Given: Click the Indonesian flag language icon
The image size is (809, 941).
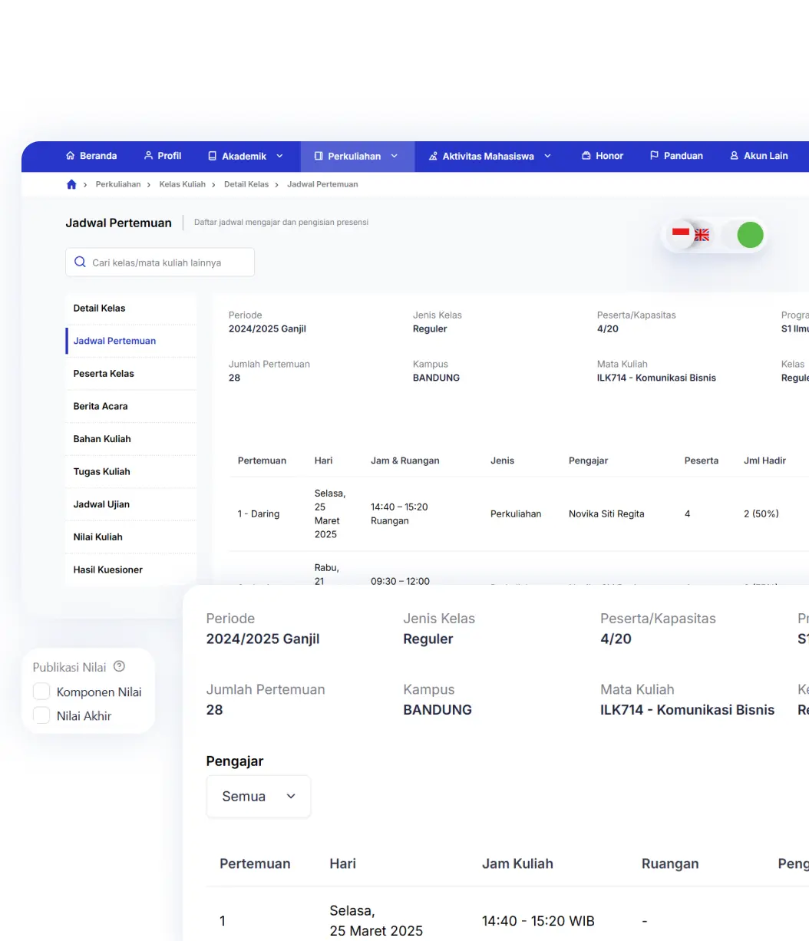Looking at the screenshot, I should [x=680, y=233].
